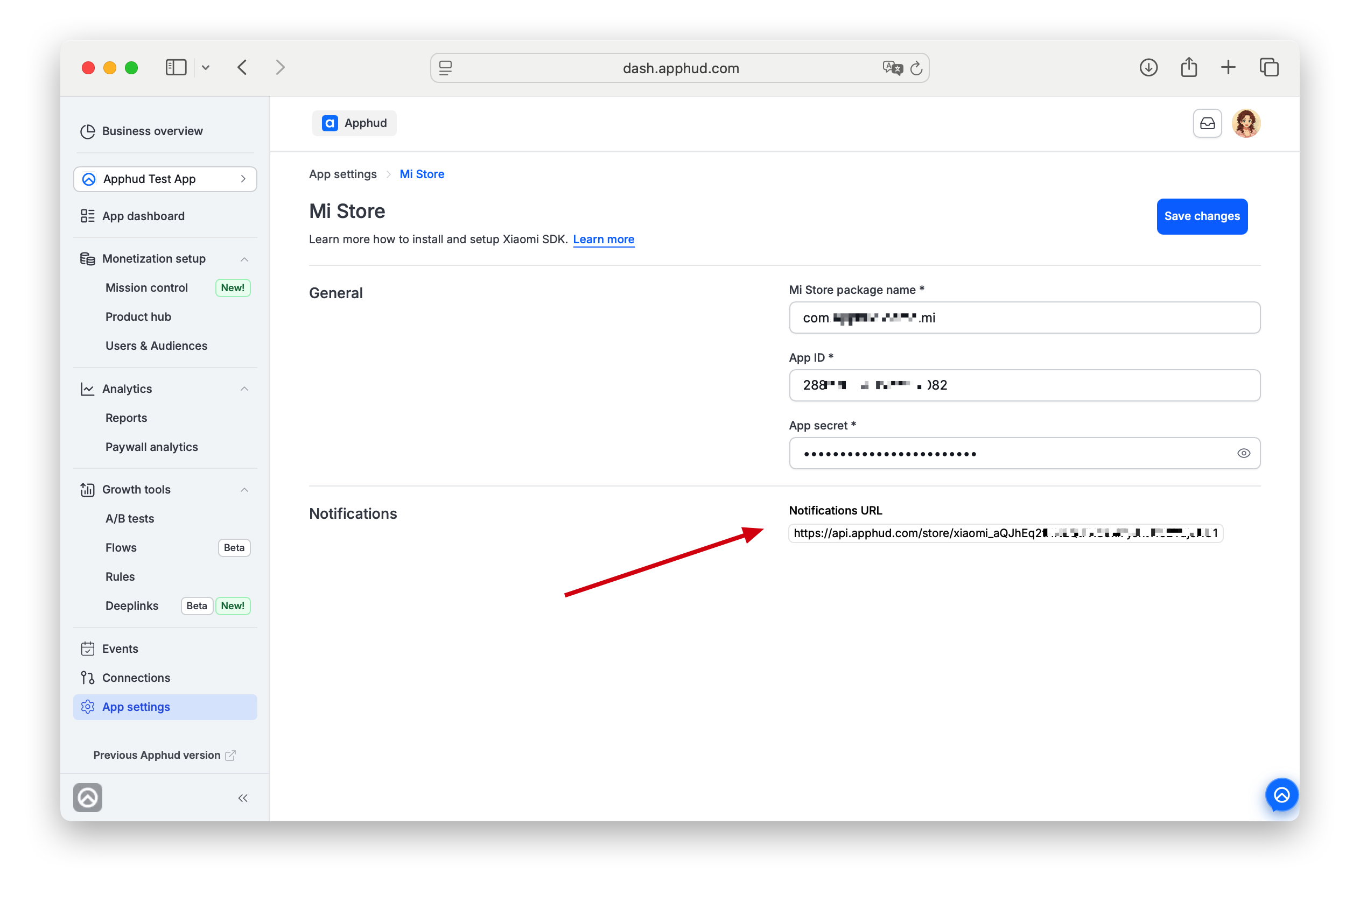Click the gray Apphud logo at sidebar bottom

87,798
